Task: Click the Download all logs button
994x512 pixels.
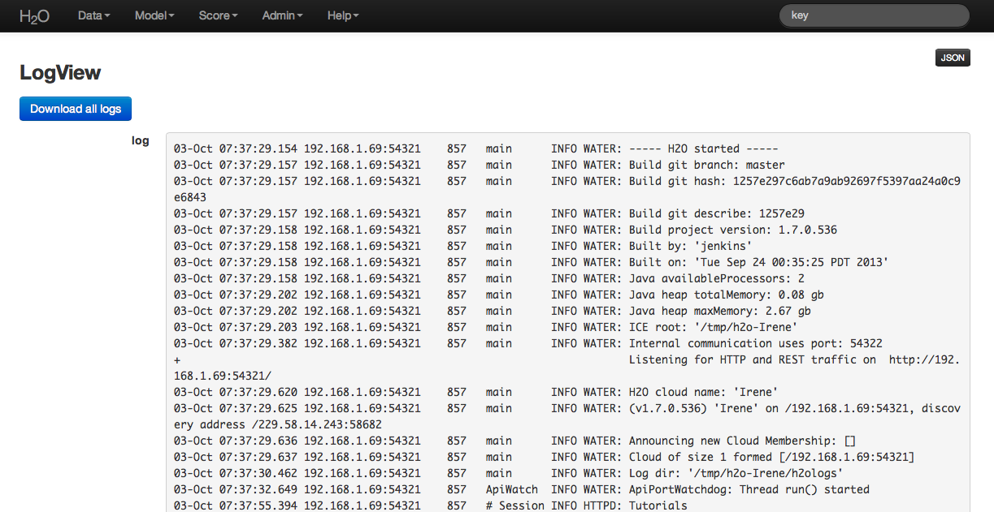Action: click(x=75, y=108)
